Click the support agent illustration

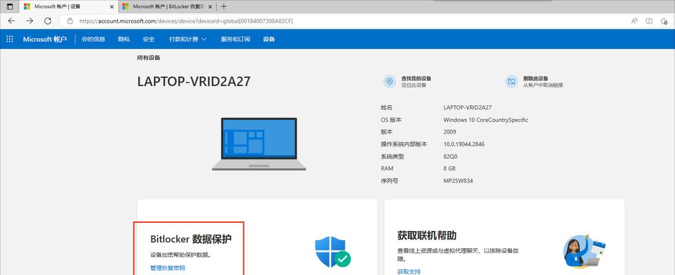pos(584,252)
